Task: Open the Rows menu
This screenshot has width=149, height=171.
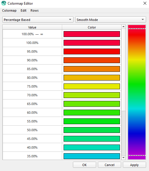Action: point(35,10)
